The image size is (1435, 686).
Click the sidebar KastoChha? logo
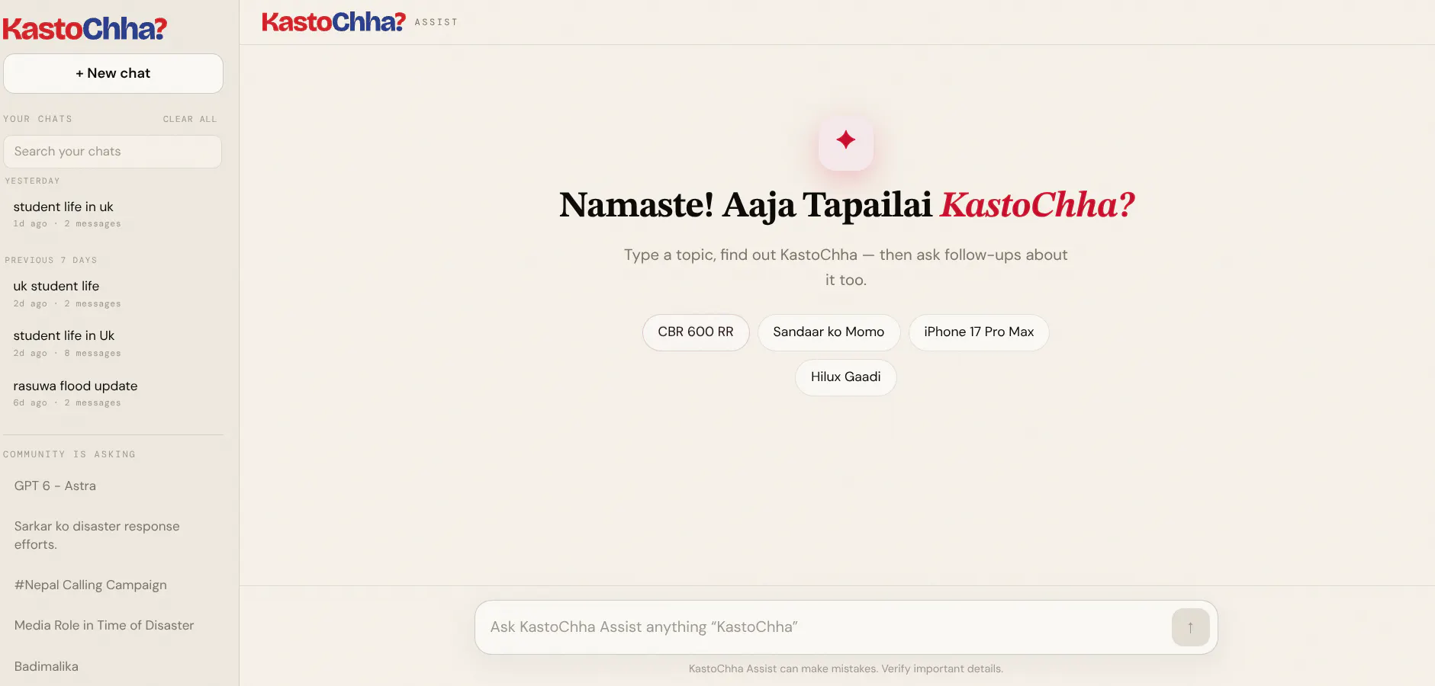(85, 29)
